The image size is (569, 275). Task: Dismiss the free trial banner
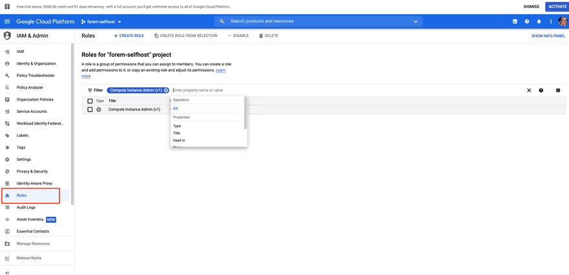[531, 6]
